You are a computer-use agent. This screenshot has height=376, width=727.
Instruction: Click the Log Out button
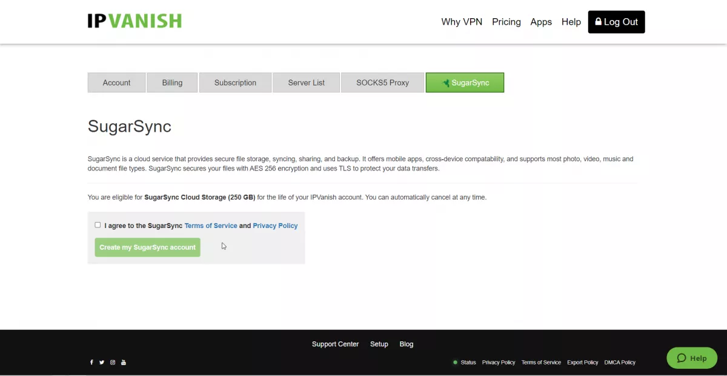click(x=616, y=22)
